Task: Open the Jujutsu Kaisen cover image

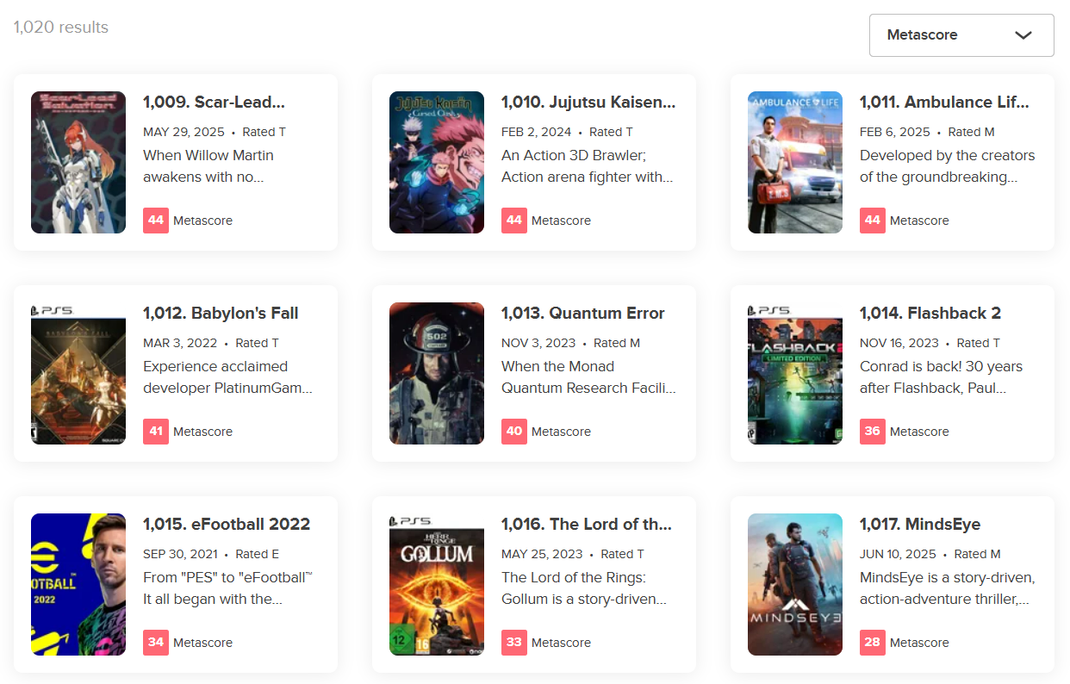Action: tap(437, 162)
